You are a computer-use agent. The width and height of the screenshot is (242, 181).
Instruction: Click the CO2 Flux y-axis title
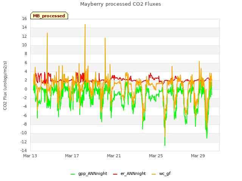click(x=5, y=86)
